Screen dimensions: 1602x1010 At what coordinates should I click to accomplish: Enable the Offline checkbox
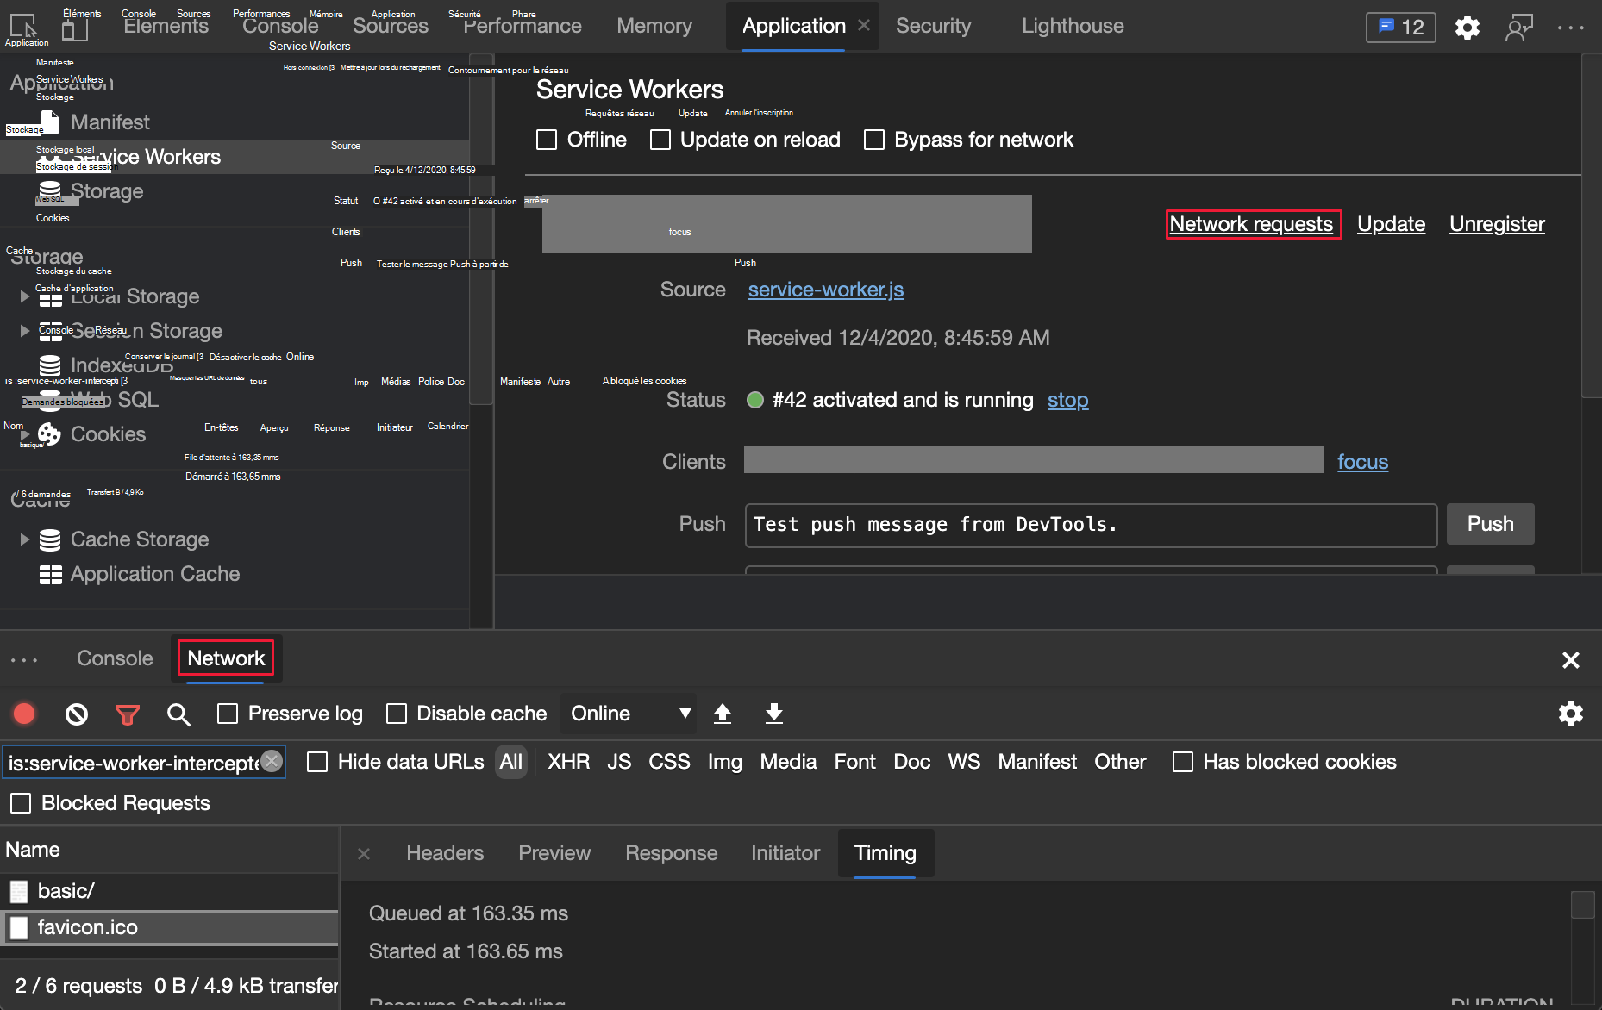(547, 140)
